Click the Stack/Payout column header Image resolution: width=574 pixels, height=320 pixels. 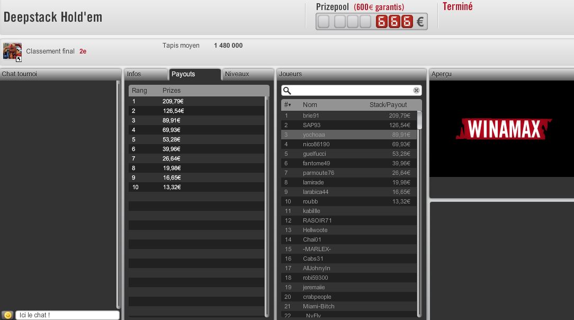pyautogui.click(x=388, y=105)
